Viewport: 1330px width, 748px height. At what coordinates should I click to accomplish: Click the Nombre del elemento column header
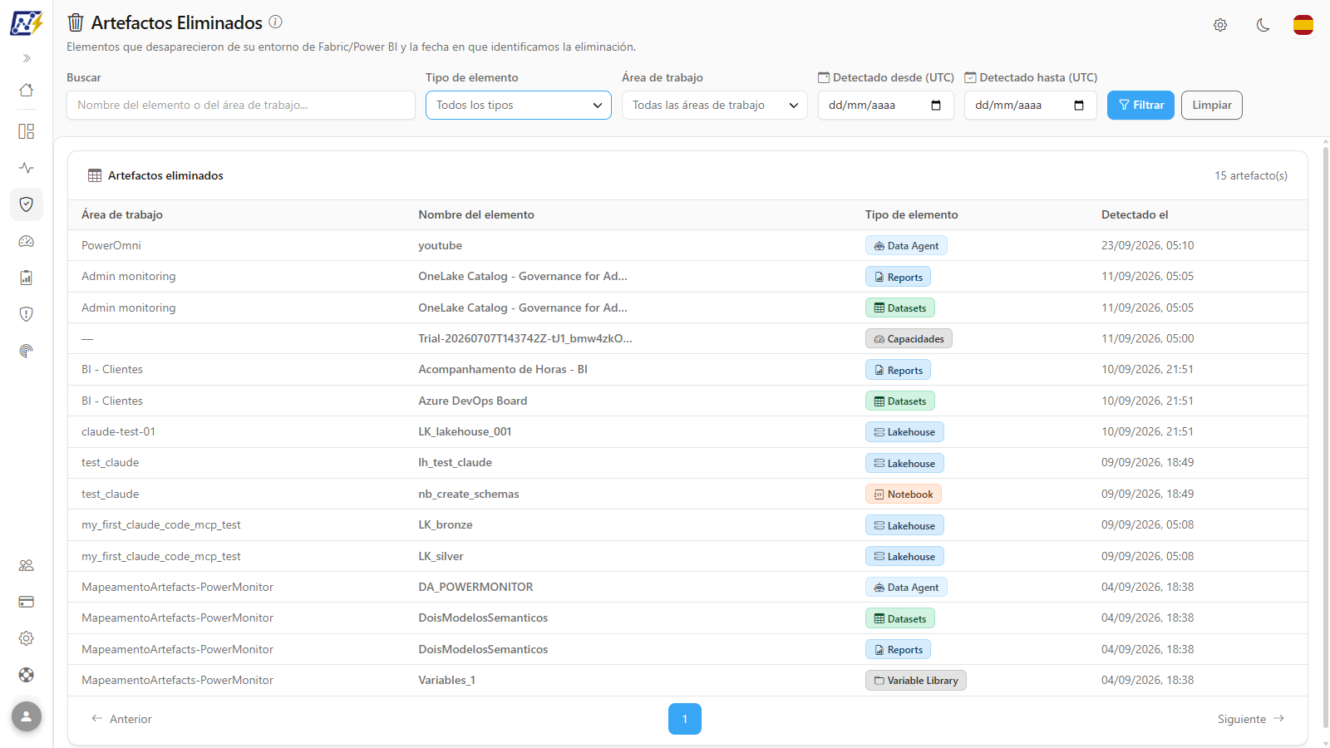[x=476, y=214]
